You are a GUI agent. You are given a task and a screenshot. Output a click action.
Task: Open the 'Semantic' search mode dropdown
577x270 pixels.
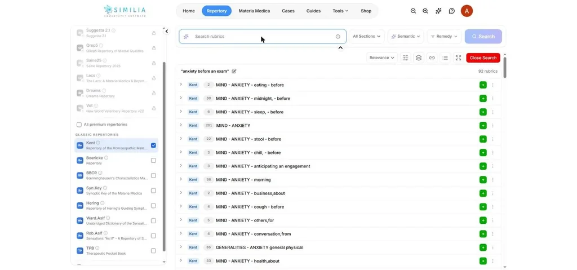(406, 37)
